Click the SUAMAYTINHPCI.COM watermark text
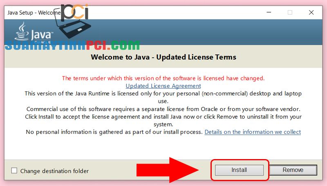The height and width of the screenshot is (186, 327). (72, 45)
